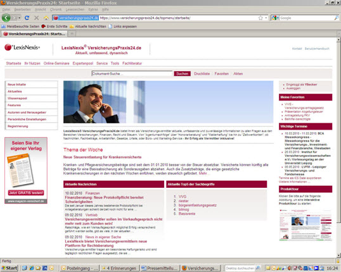341x272 pixels.
Task: Open Persönliche Einstellungen sidebar item
Action: (32, 120)
